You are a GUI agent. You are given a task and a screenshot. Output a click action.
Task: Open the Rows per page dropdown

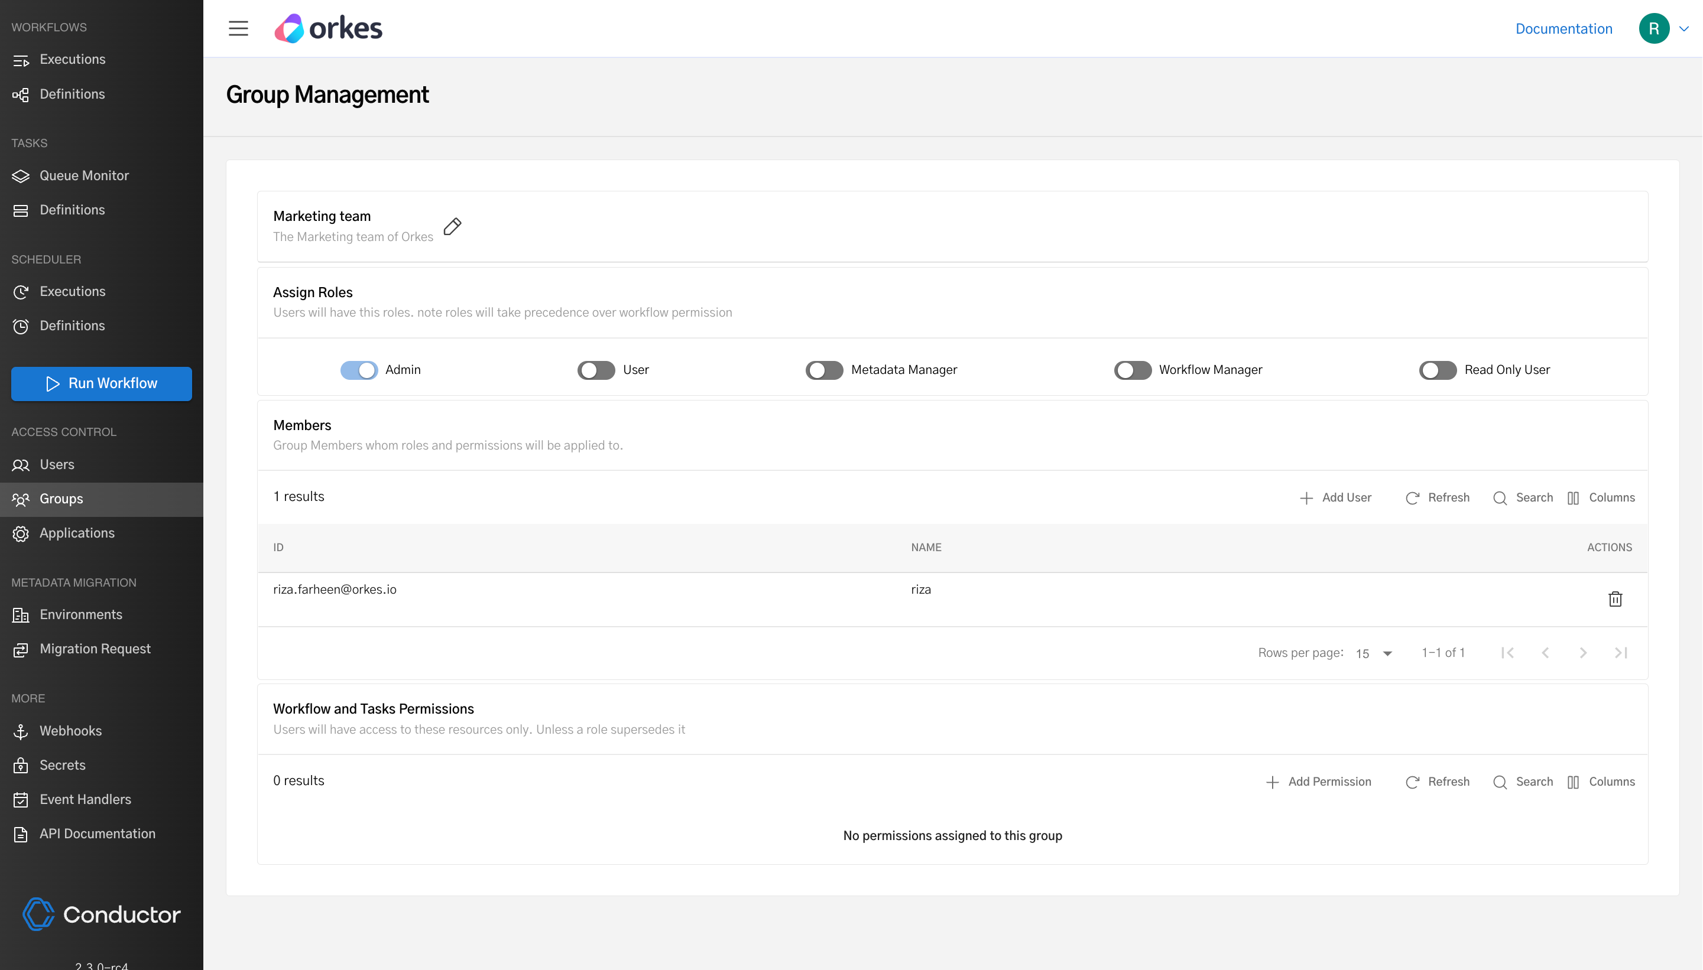1374,653
